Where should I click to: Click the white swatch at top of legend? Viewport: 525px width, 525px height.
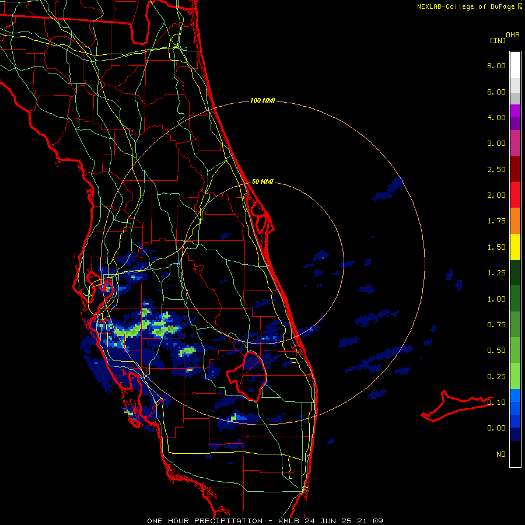coord(515,65)
